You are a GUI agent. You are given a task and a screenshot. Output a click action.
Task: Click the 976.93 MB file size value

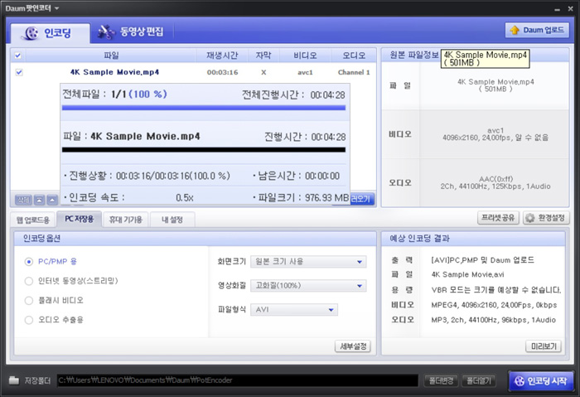tap(327, 198)
